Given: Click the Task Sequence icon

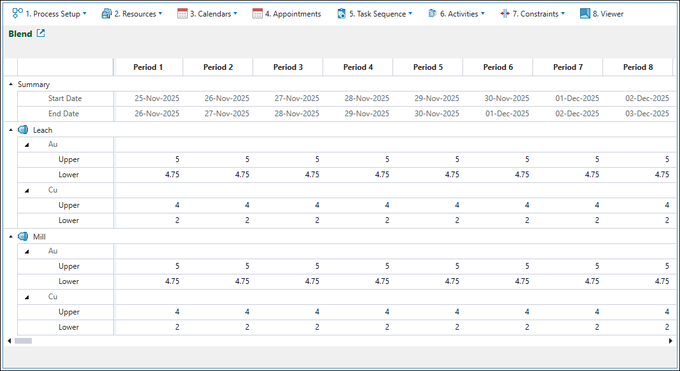Looking at the screenshot, I should [342, 13].
